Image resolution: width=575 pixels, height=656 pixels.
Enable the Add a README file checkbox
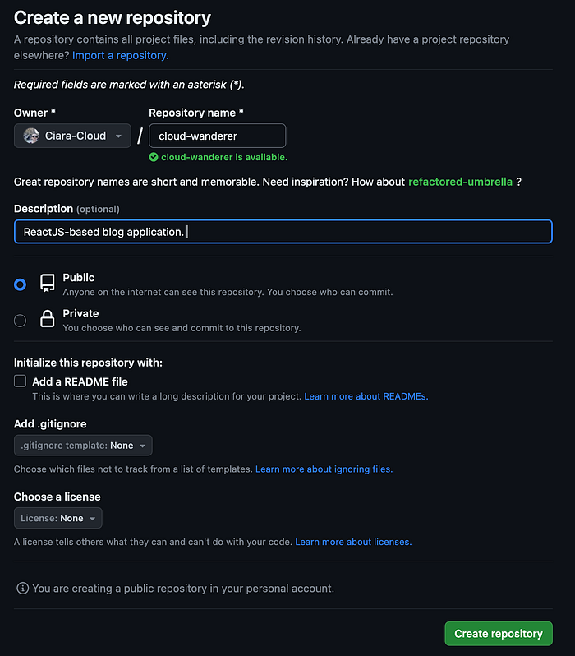tap(21, 381)
